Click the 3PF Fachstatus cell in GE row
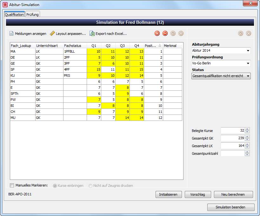The height and width of the screenshot is (216, 260). tap(75, 64)
